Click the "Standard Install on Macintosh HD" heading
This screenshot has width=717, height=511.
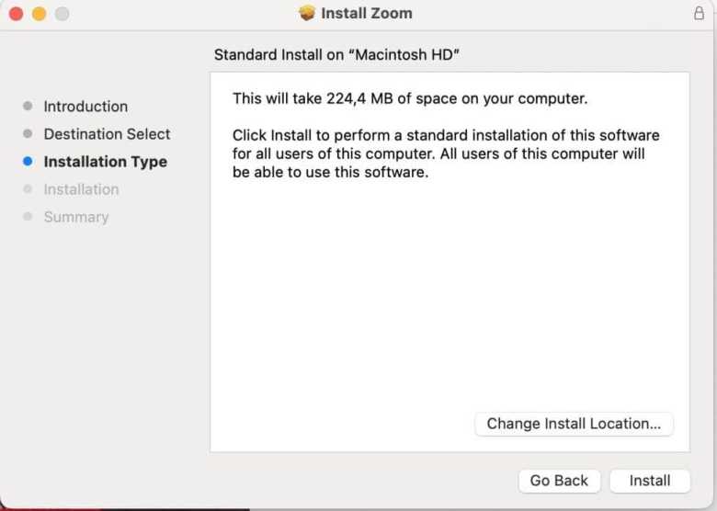click(336, 55)
